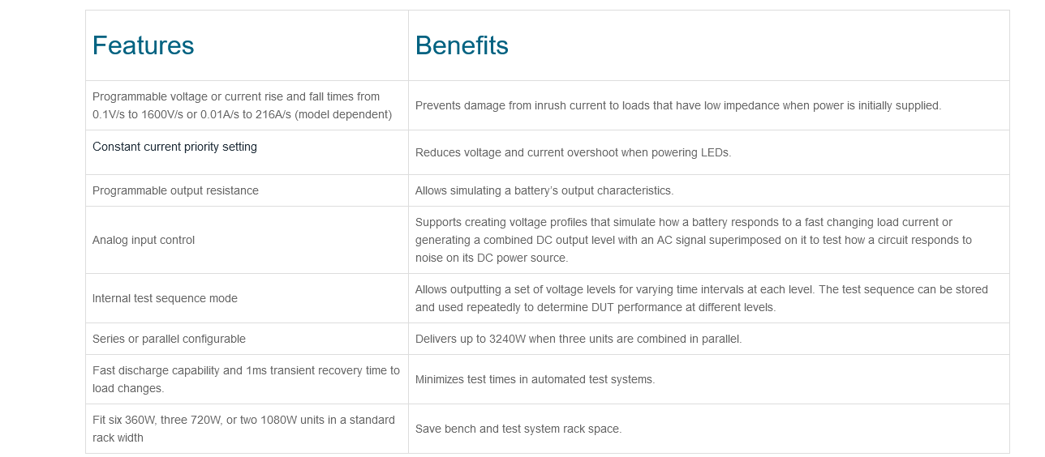Click the Fit six 360W units feature text
Image resolution: width=1045 pixels, height=457 pixels.
pos(243,429)
